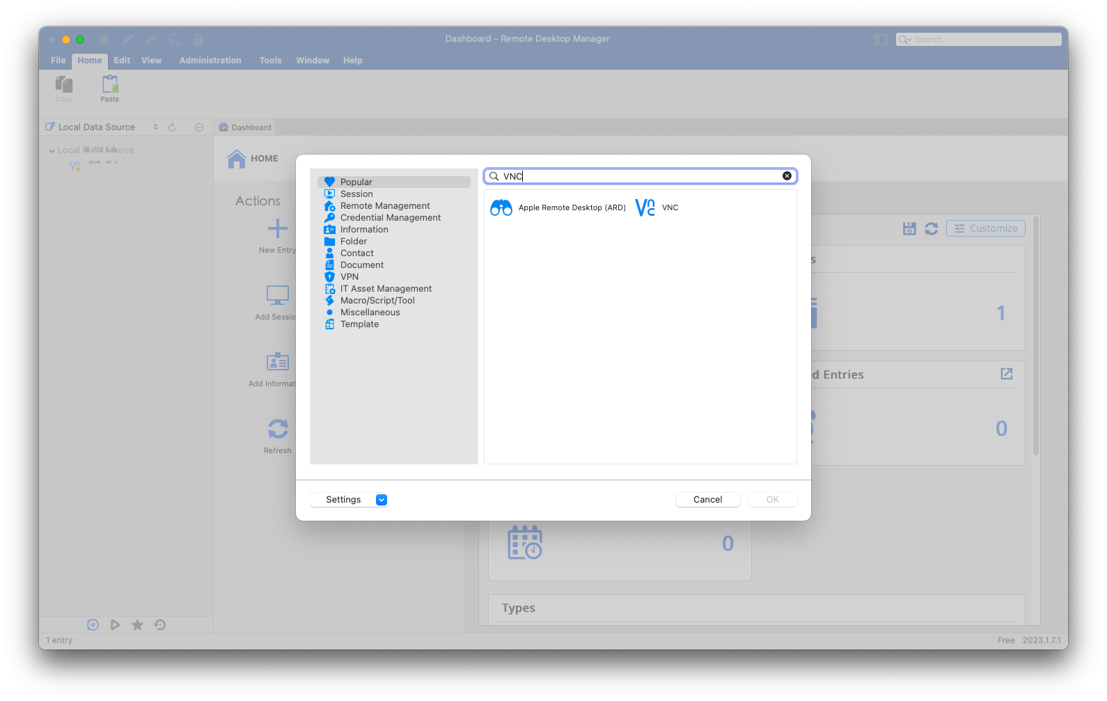Open the File menu
This screenshot has width=1107, height=701.
58,61
